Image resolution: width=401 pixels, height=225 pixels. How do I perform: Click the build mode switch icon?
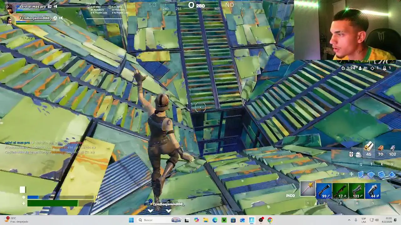352,174
